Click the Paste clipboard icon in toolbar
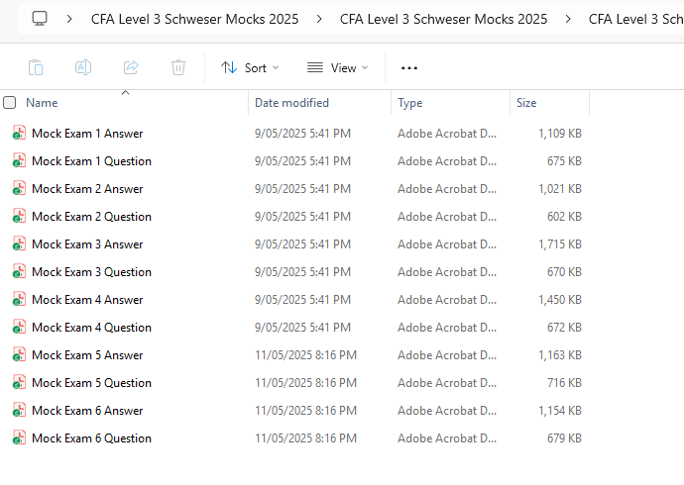 pos(36,67)
